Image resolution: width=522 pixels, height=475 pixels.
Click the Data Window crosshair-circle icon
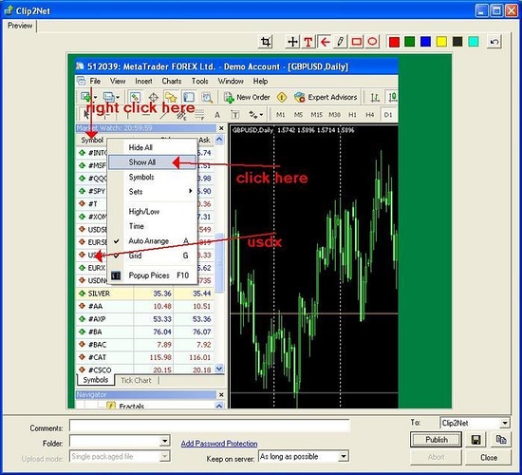(153, 97)
